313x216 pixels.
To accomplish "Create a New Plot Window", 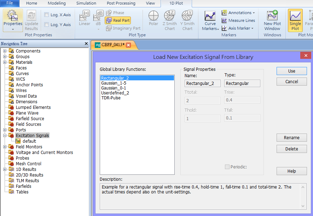I will point(272,21).
